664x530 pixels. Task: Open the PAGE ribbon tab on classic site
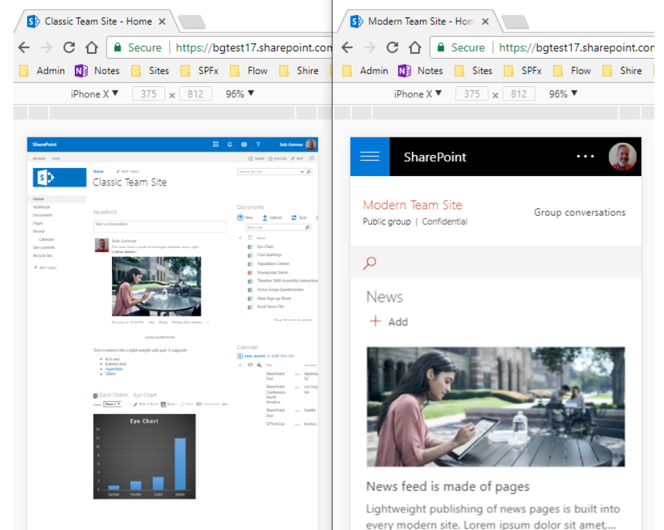56,158
